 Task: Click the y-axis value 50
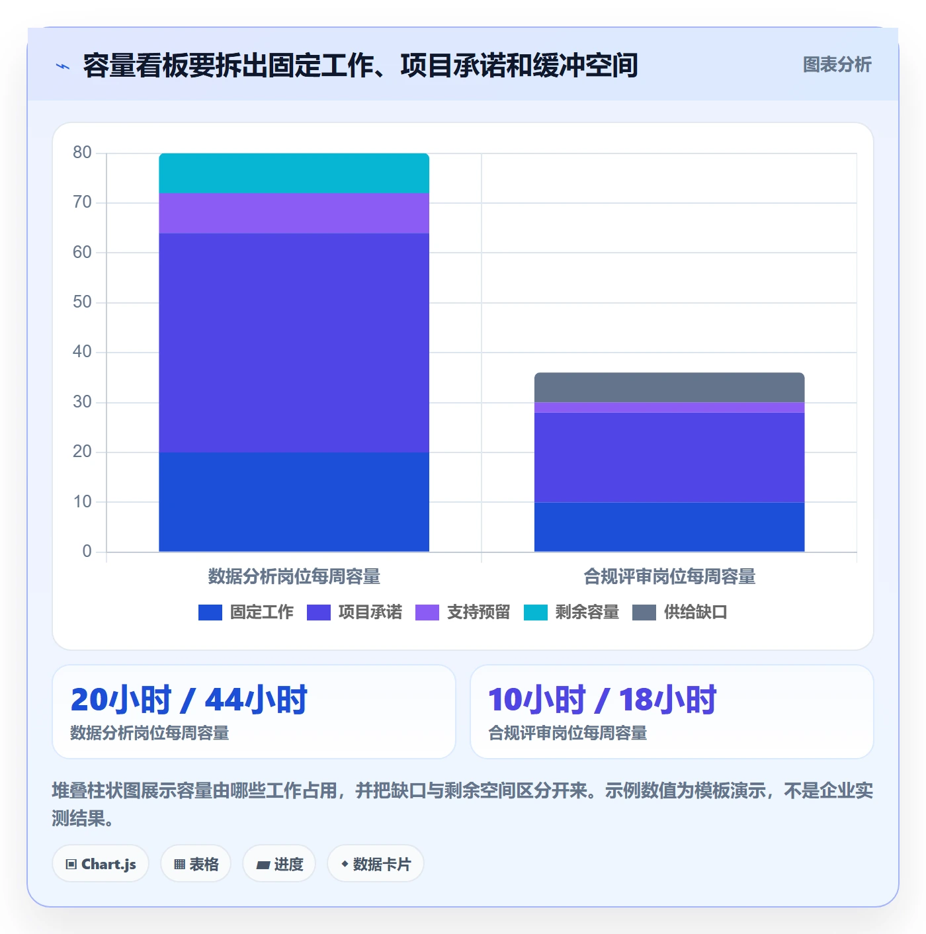point(82,302)
